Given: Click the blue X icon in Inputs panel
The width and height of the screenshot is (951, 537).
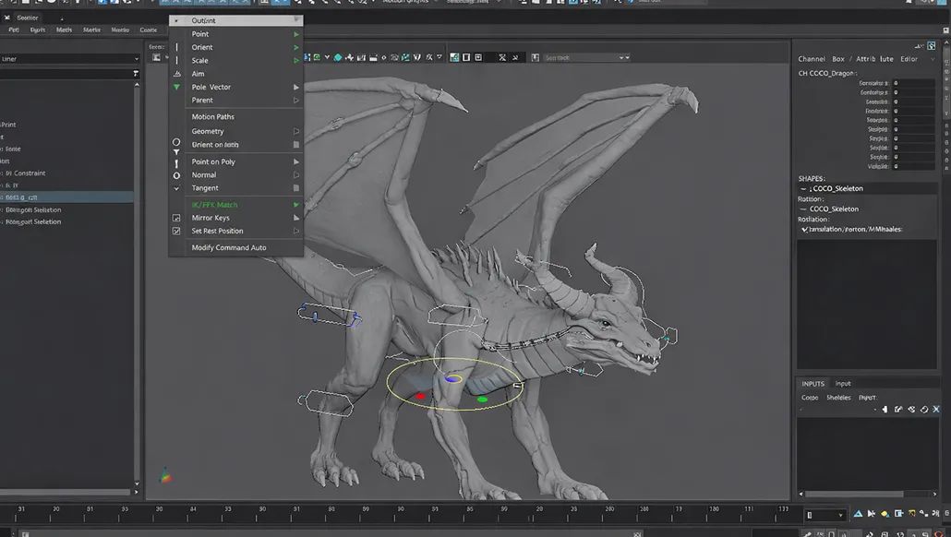Looking at the screenshot, I should pos(935,409).
